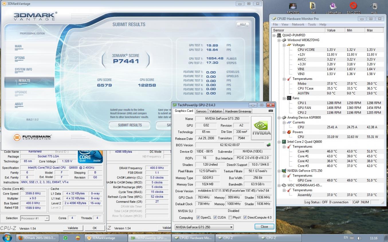388x242 pixels.
Task: Open the Hardware Giveaway tab in GPU-Z
Action: 238,111
